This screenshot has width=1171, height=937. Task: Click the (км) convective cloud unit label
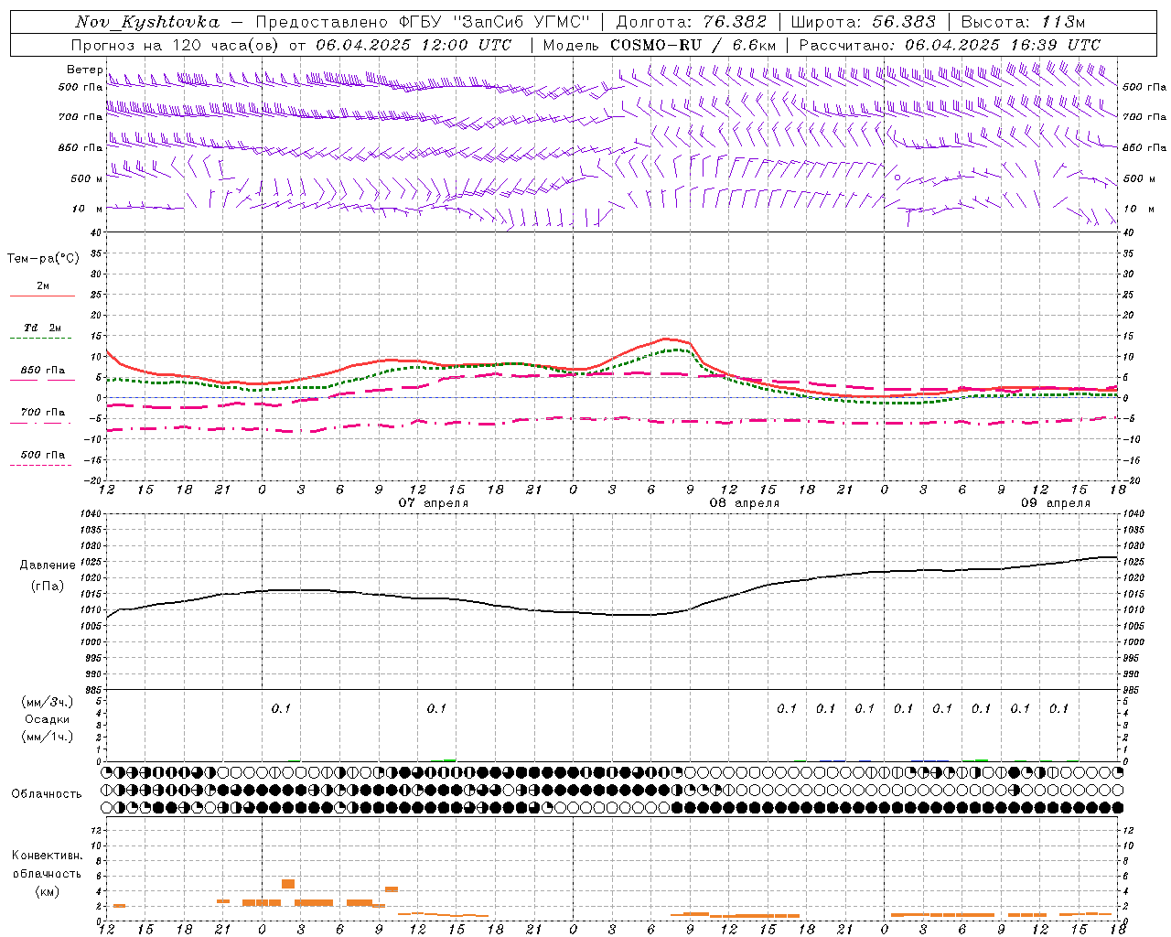pyautogui.click(x=47, y=891)
